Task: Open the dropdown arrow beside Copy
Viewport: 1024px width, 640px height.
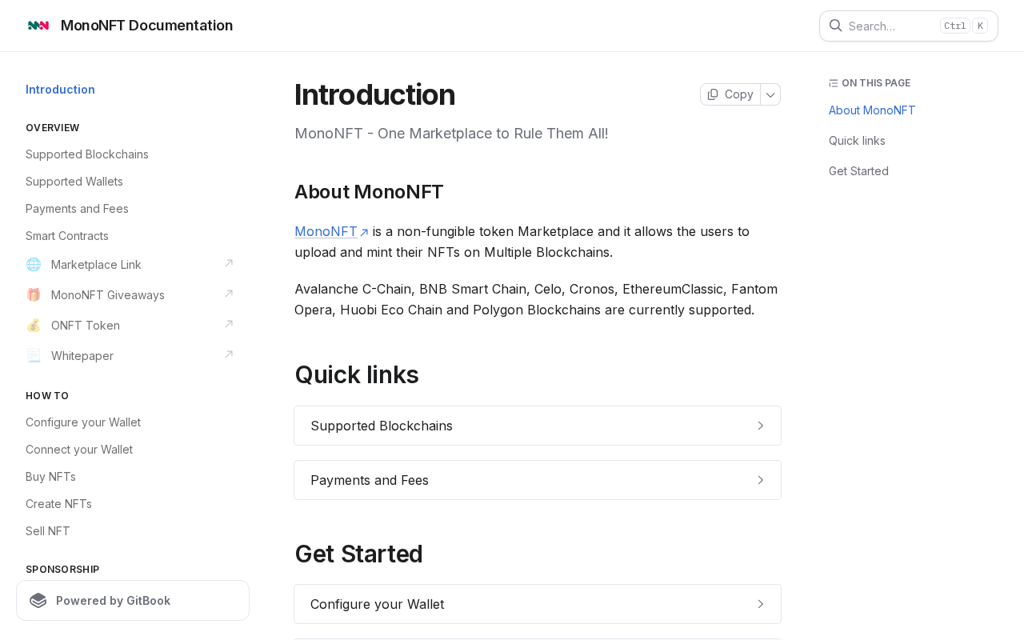Action: [x=770, y=94]
